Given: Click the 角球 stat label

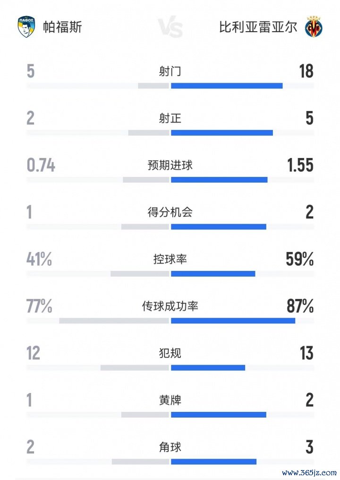Looking at the screenshot, I should 170,447.
